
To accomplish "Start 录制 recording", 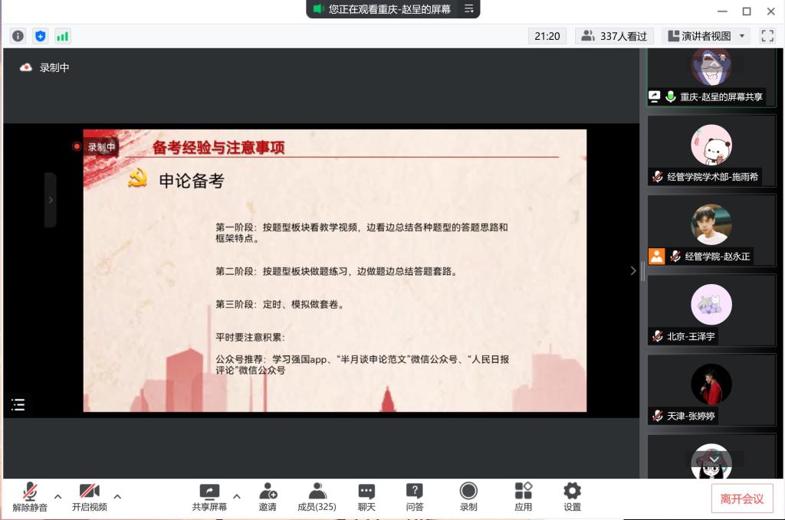I will [x=468, y=497].
